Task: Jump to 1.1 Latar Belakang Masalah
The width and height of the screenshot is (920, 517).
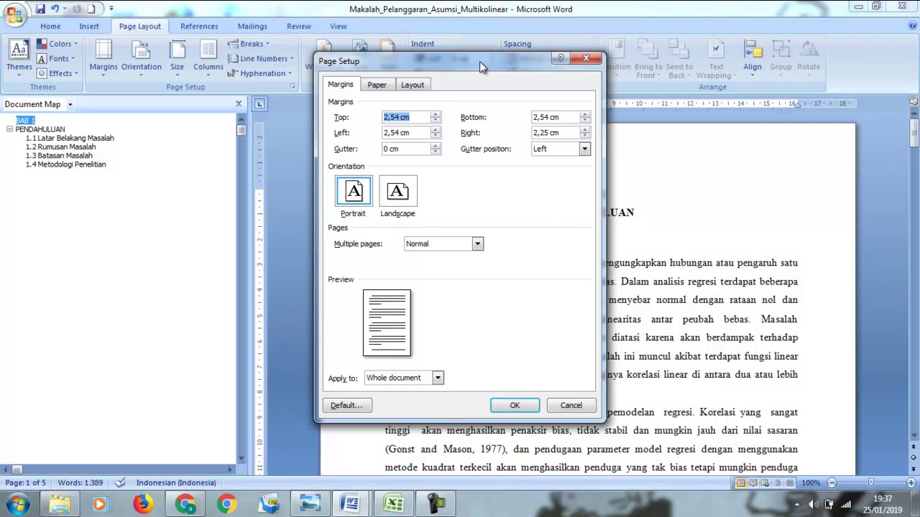Action: point(70,138)
